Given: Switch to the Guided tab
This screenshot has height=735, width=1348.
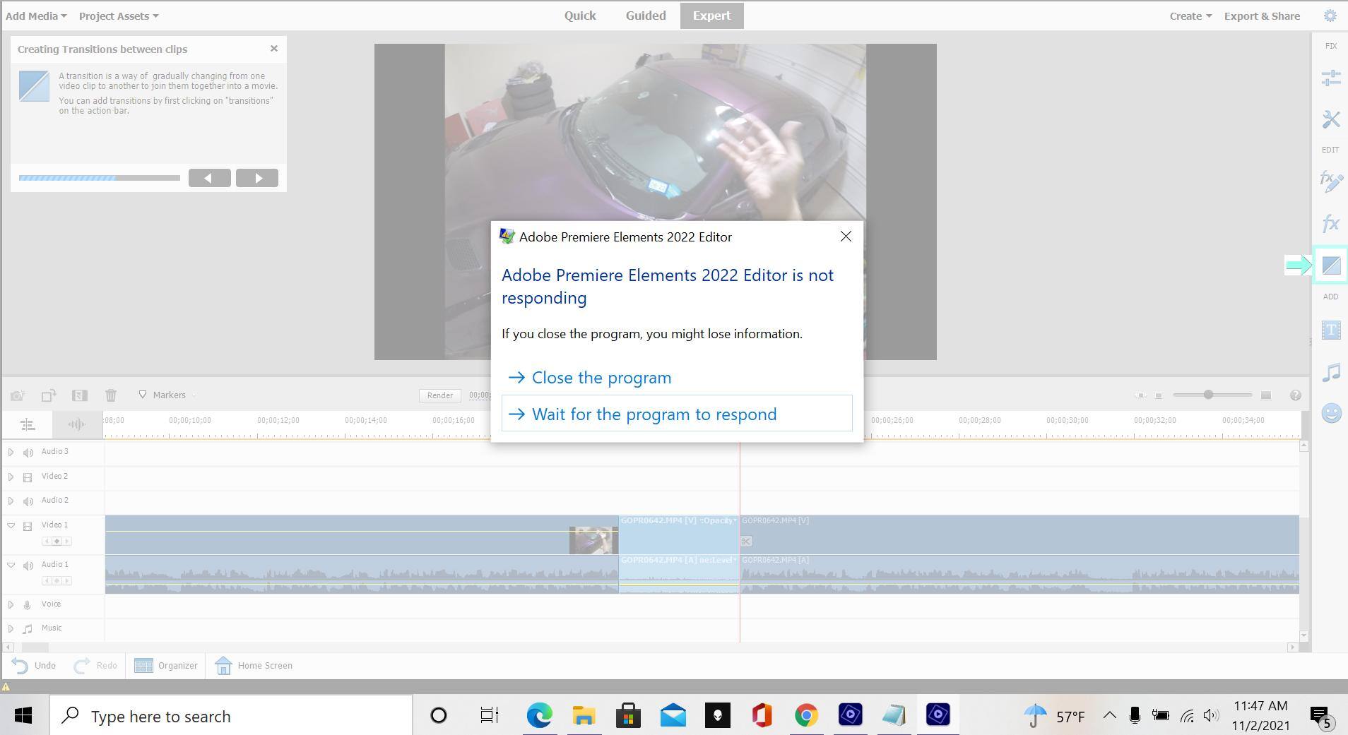Looking at the screenshot, I should [x=645, y=16].
